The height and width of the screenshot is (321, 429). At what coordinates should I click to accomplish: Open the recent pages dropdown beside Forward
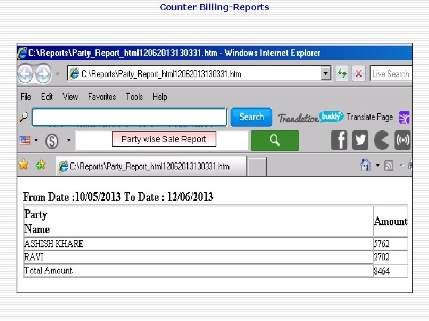(x=57, y=74)
